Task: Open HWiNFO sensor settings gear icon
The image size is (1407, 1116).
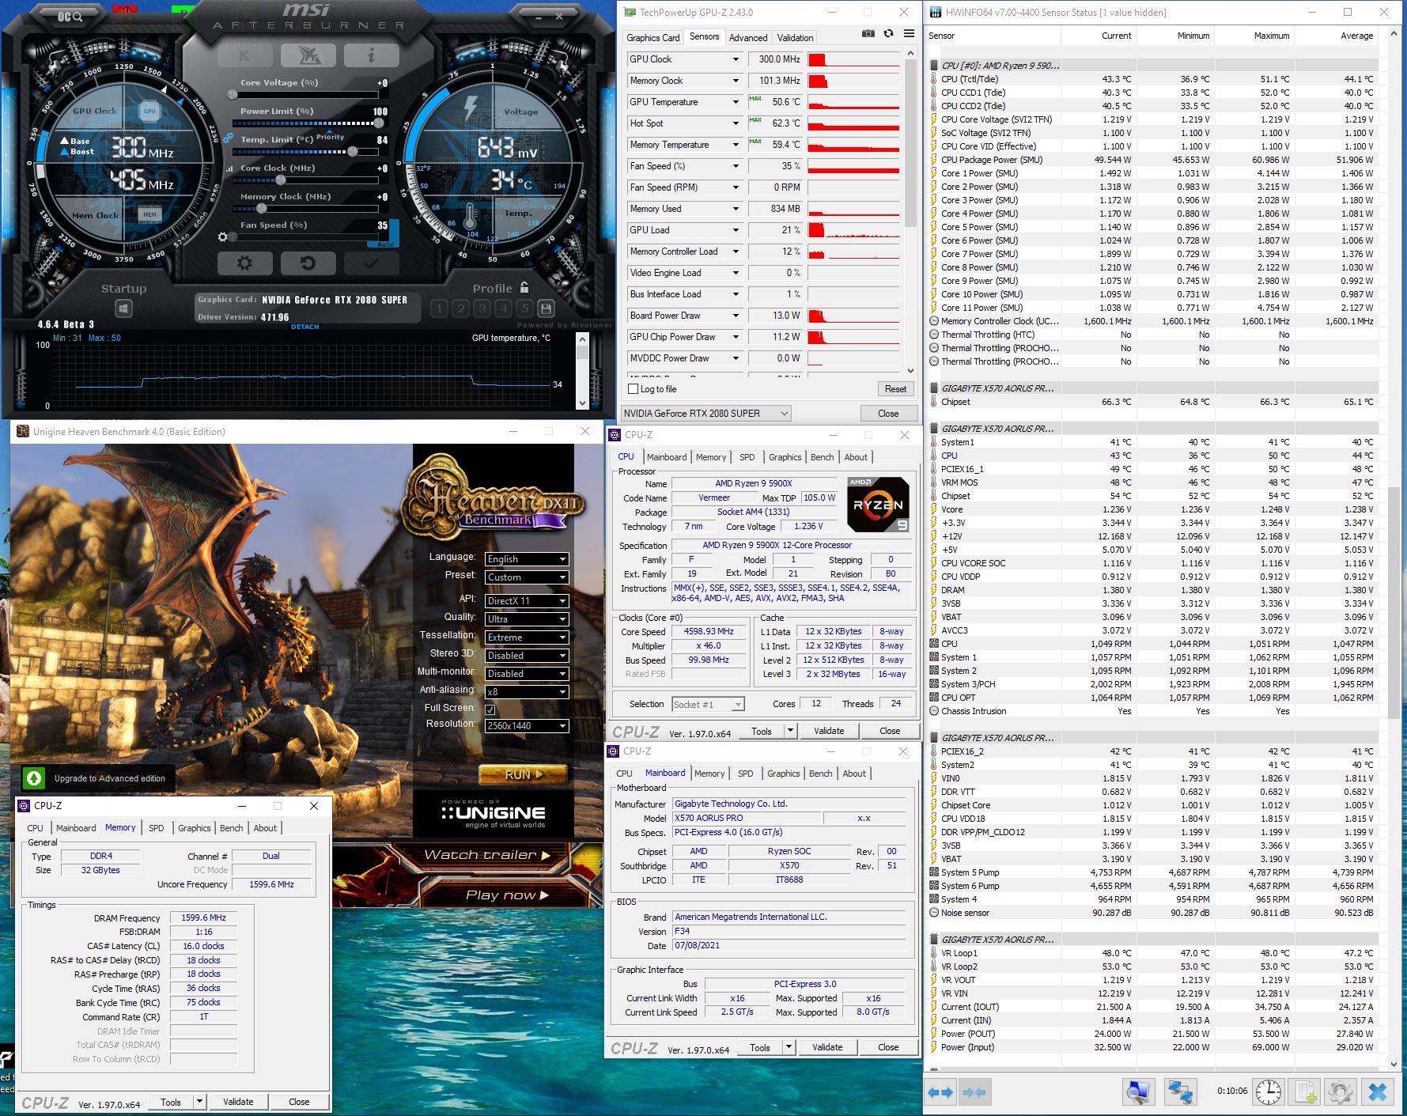Action: (x=1341, y=1092)
